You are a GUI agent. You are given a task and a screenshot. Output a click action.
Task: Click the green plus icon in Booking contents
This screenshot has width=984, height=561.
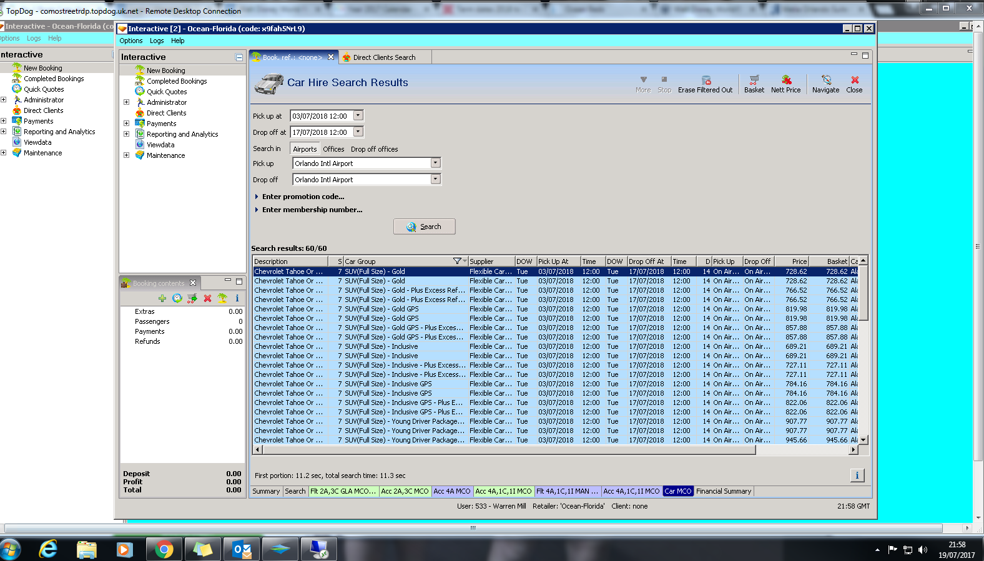coord(162,298)
